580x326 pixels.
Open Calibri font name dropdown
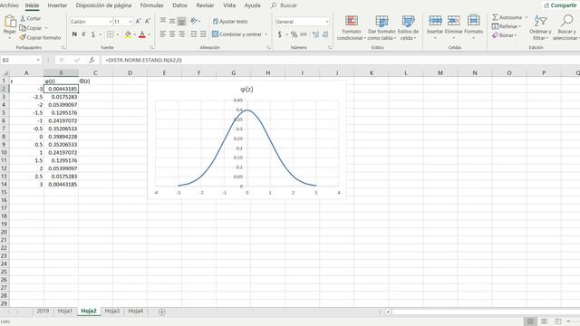point(111,22)
